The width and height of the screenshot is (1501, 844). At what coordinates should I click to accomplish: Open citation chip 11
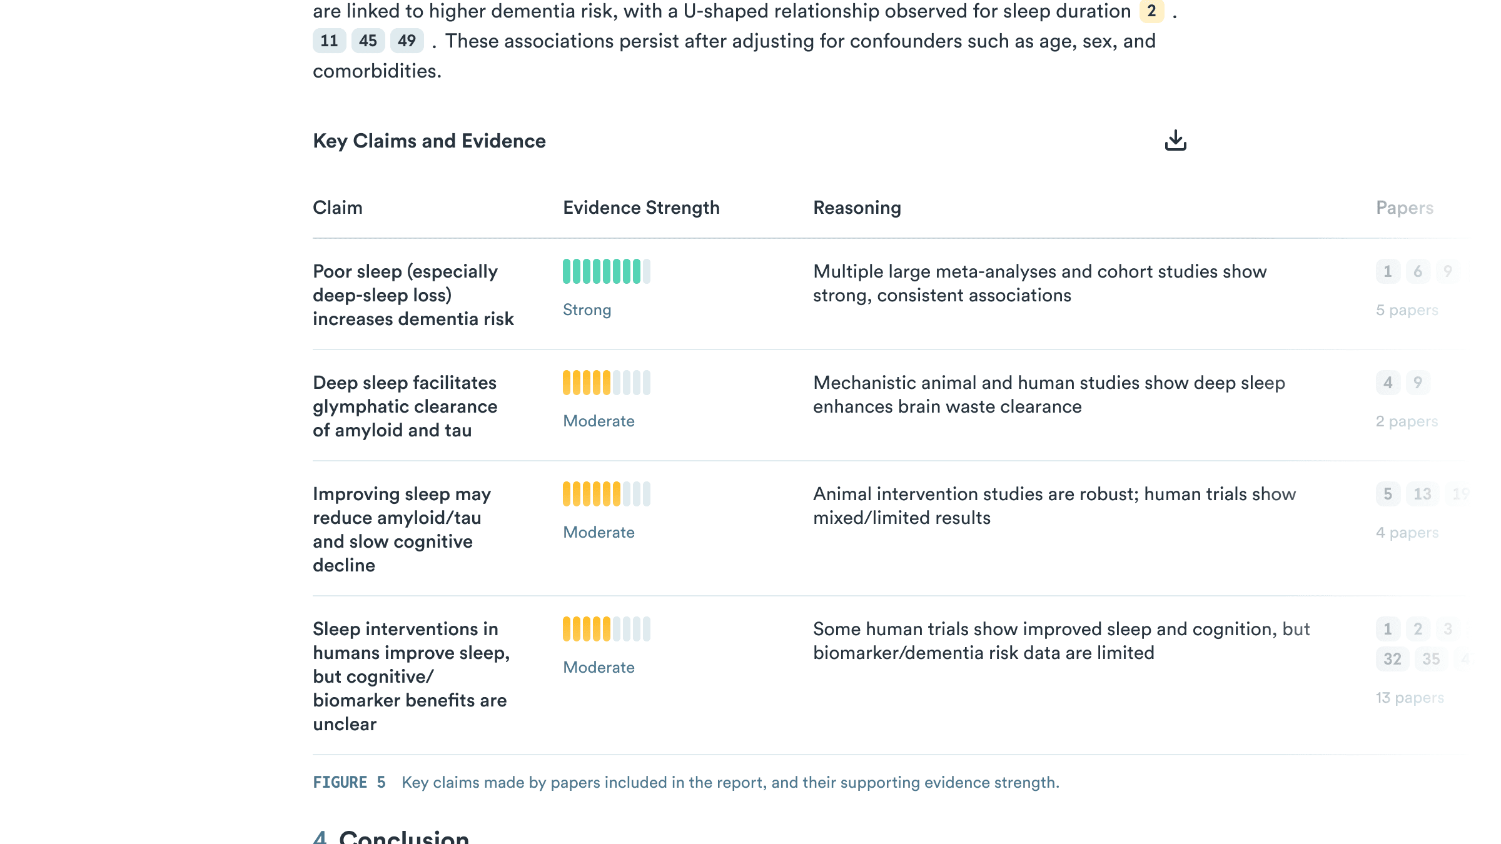[328, 41]
